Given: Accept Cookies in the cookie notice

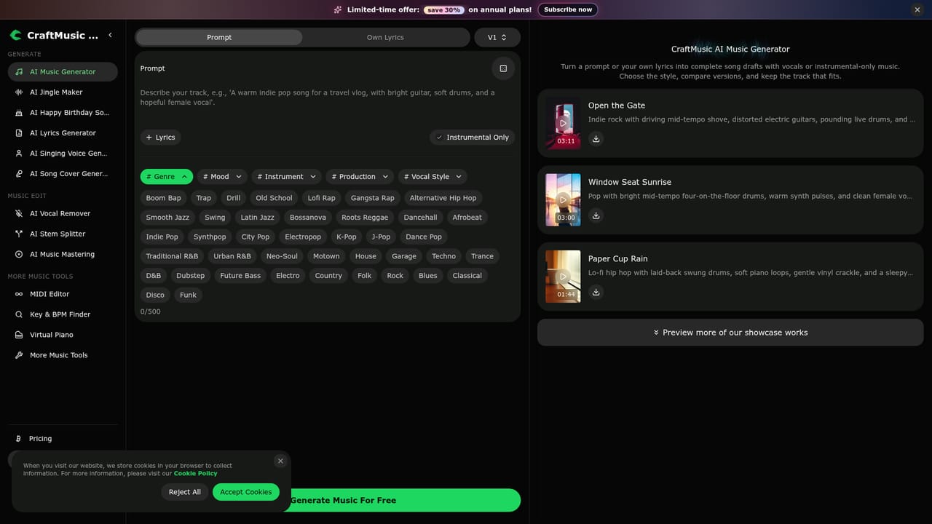Looking at the screenshot, I should click(246, 492).
